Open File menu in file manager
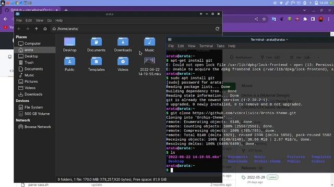Viewport: 334px width, 187px height. [x=19, y=21]
